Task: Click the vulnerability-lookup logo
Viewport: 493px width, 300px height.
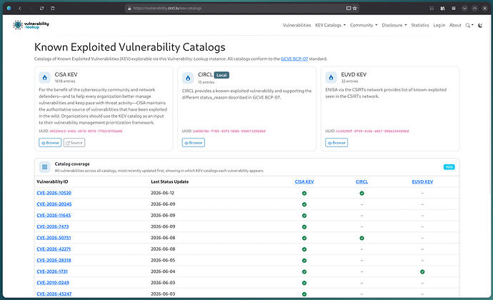Action: tap(31, 25)
